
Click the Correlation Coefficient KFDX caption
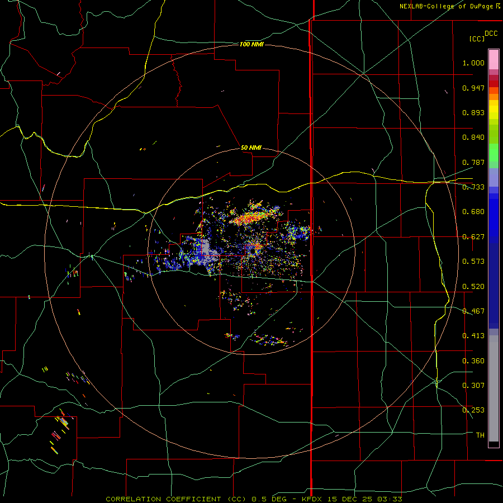coord(254,499)
